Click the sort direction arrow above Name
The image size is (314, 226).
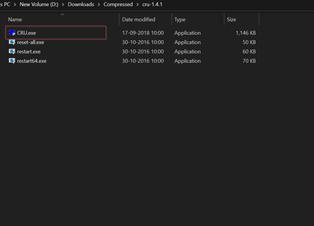coord(63,14)
